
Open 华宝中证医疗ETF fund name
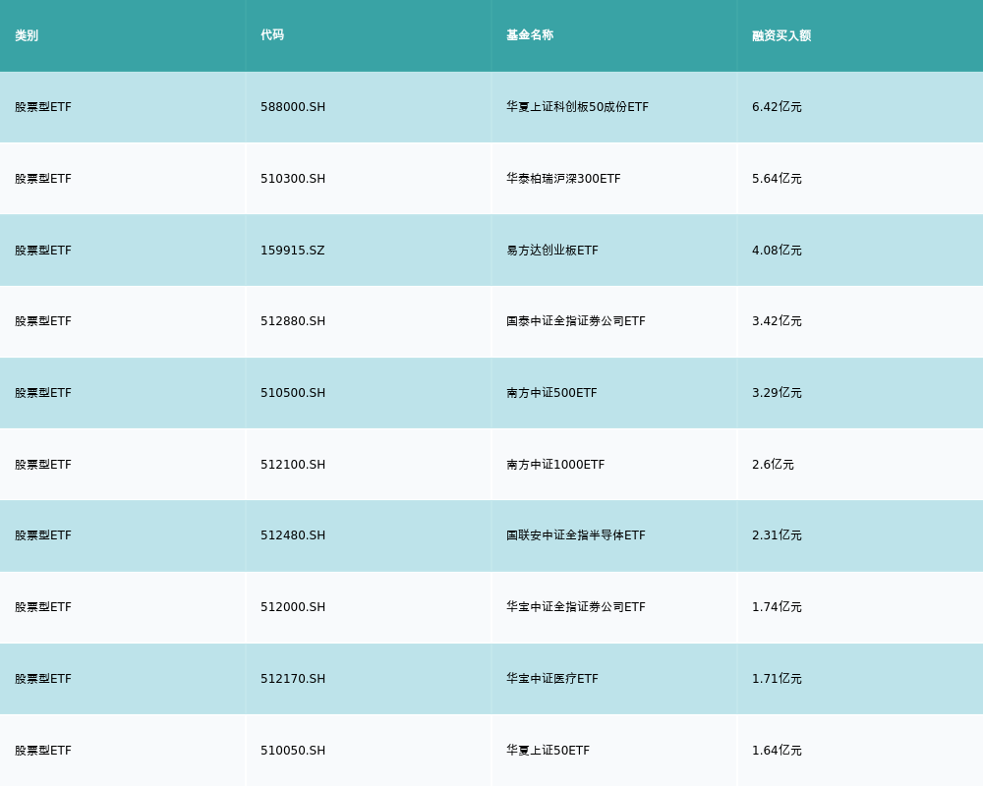tap(552, 679)
